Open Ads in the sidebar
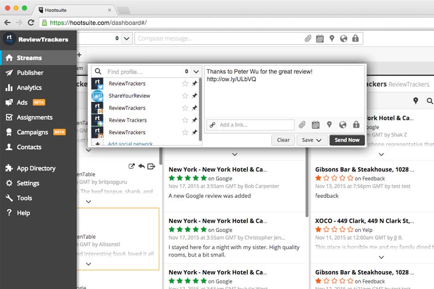434x289 pixels. click(x=38, y=102)
